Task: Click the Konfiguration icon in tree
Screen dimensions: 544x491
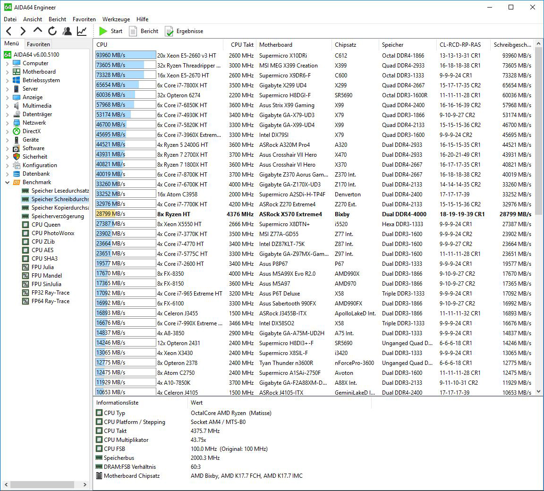Action: [x=17, y=165]
